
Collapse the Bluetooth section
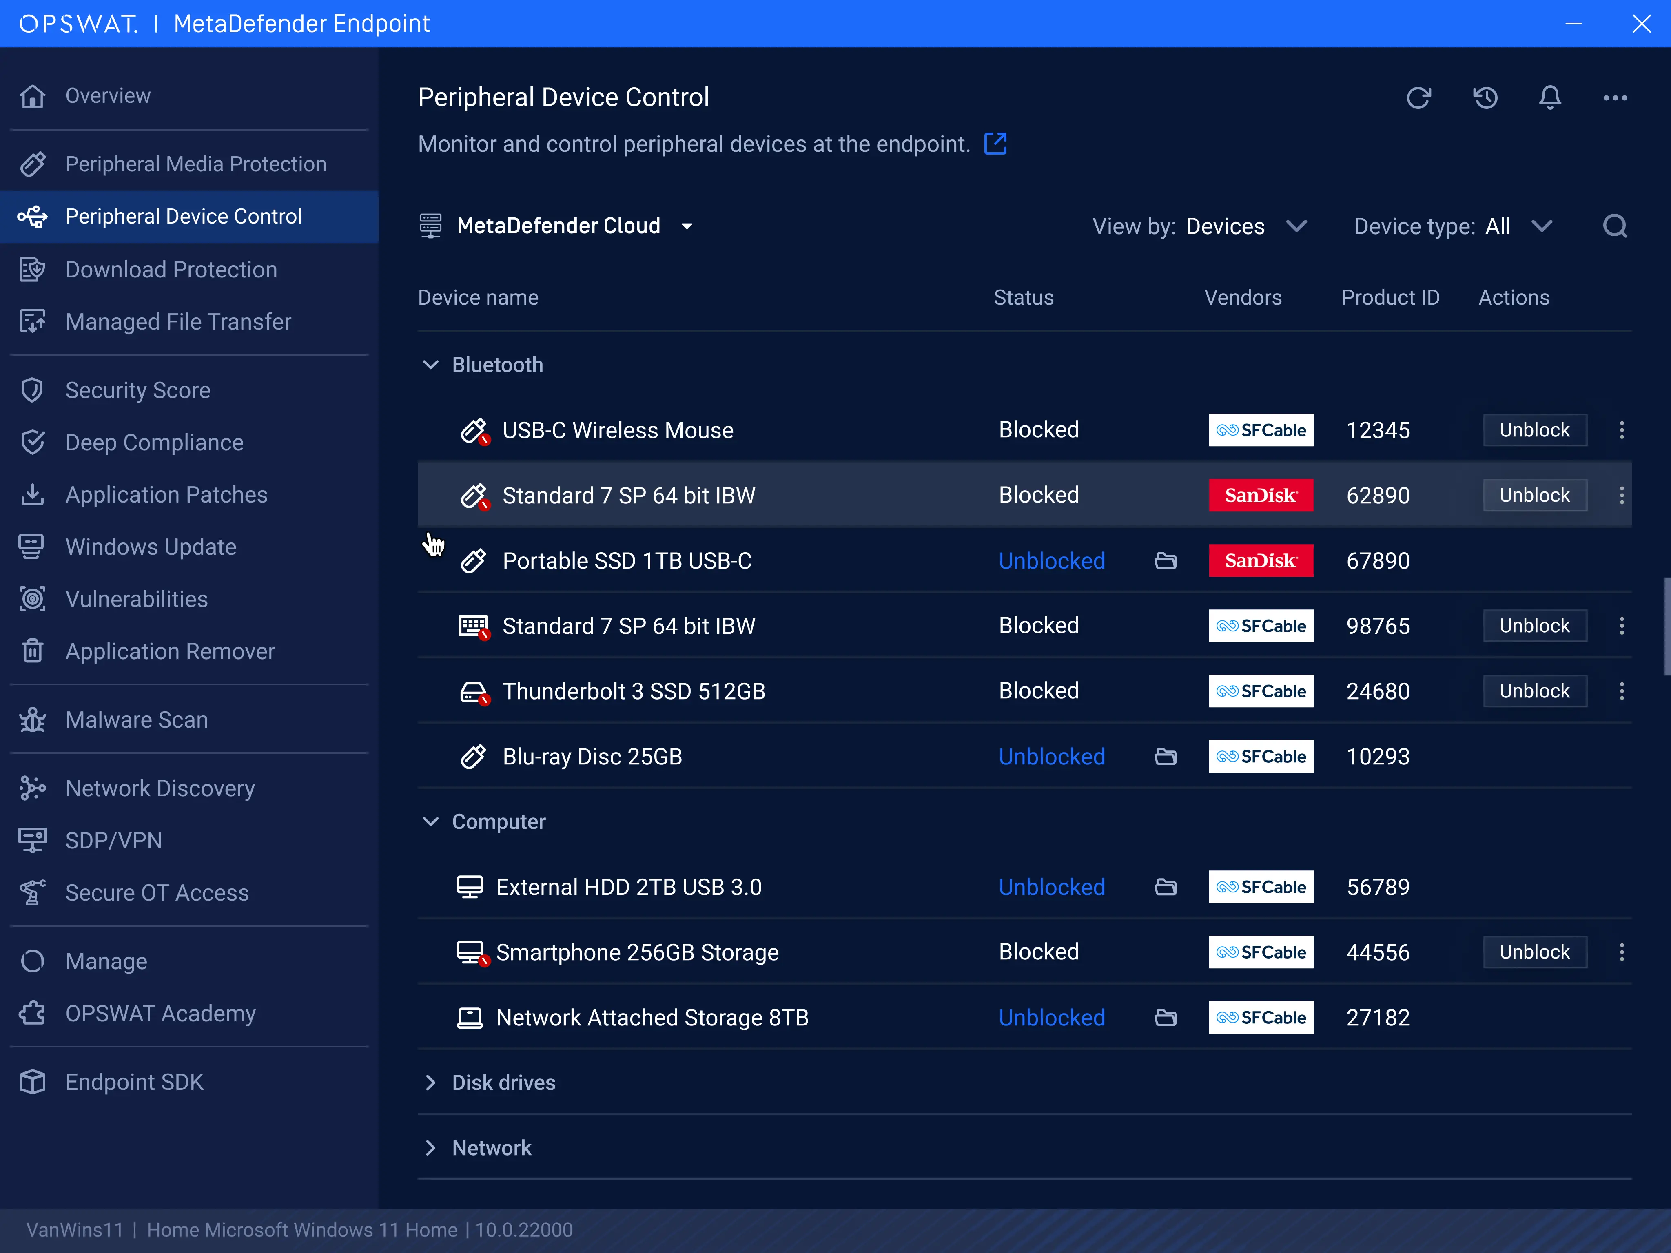[x=430, y=364]
